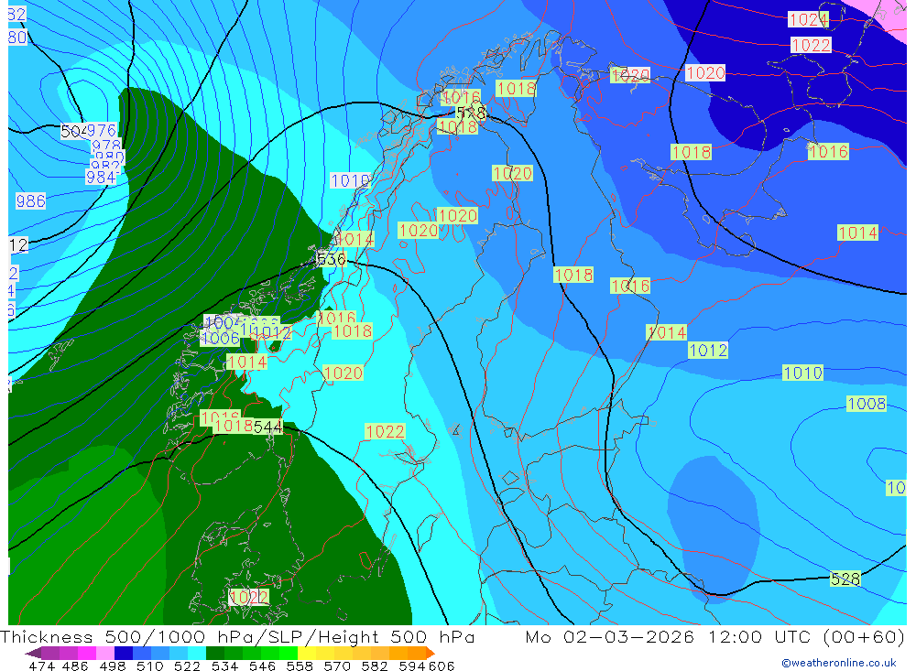Click the 544 height contour label

[x=267, y=427]
